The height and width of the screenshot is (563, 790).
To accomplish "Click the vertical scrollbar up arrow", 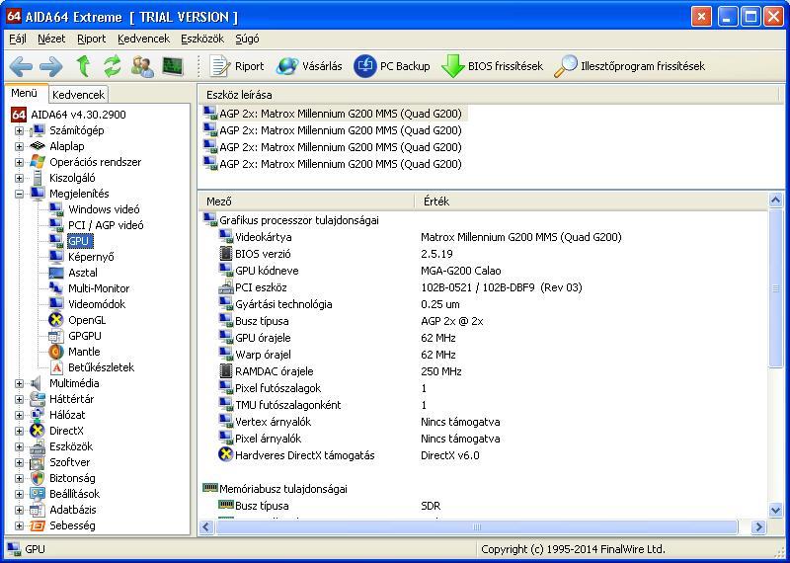I will [776, 201].
